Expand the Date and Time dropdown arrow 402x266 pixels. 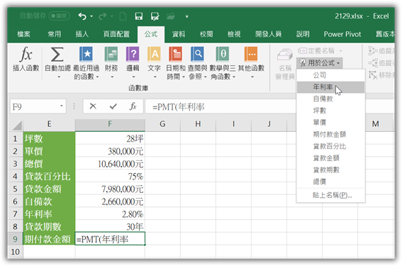pos(184,77)
